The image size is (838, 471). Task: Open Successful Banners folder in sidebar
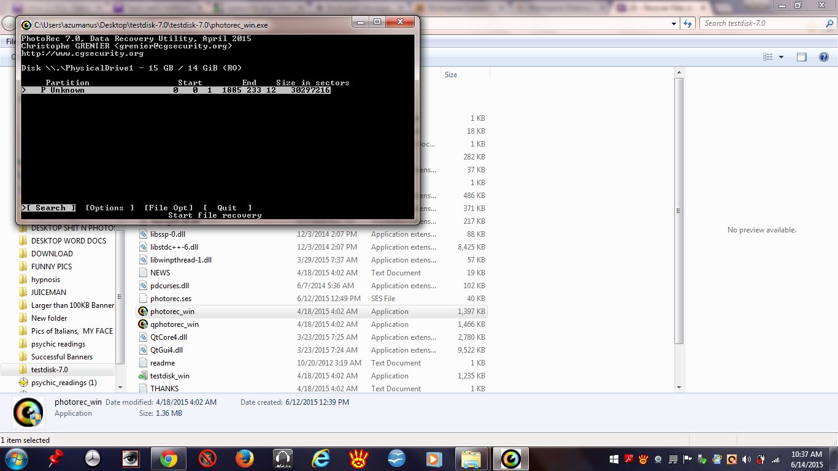click(62, 357)
